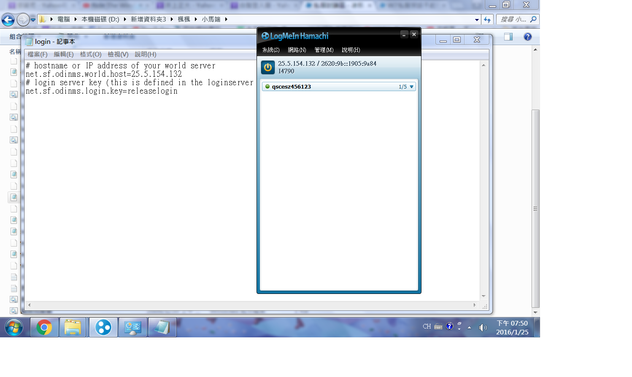Click the 1/5 member count in Hamachi
The width and height of the screenshot is (632, 377).
(x=403, y=87)
